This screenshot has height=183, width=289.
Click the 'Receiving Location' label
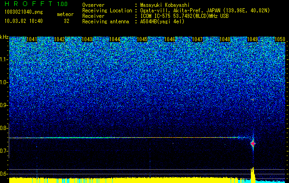pyautogui.click(x=107, y=11)
